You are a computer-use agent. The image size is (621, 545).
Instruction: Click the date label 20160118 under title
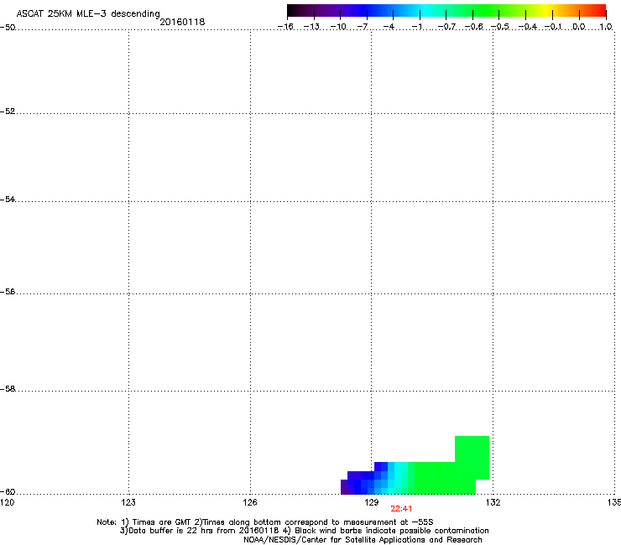point(182,22)
